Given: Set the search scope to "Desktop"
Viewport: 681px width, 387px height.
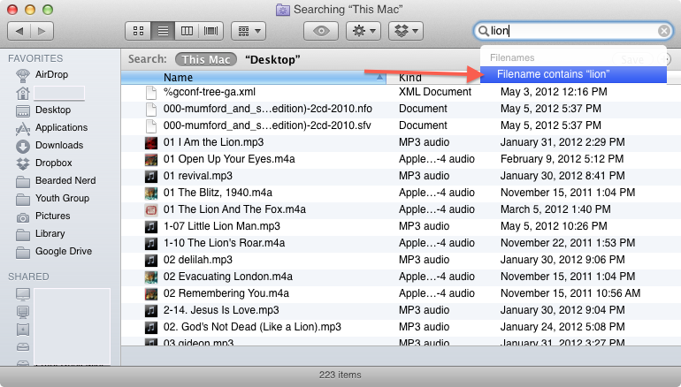Looking at the screenshot, I should [272, 59].
